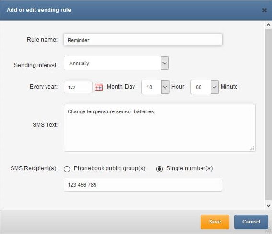Click the vertical scrollbar track

[x=268, y=114]
